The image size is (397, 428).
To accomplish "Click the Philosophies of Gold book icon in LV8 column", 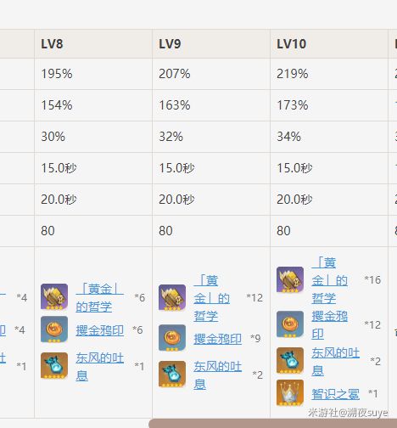I will click(54, 297).
